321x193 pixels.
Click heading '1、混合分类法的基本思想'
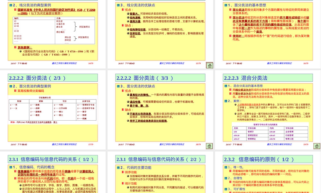point(245,86)
